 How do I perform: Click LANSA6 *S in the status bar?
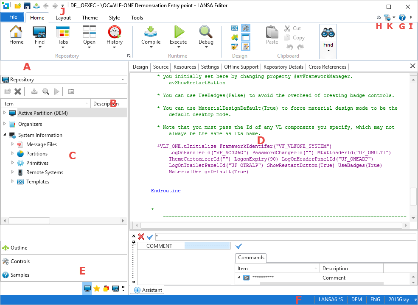(331, 299)
